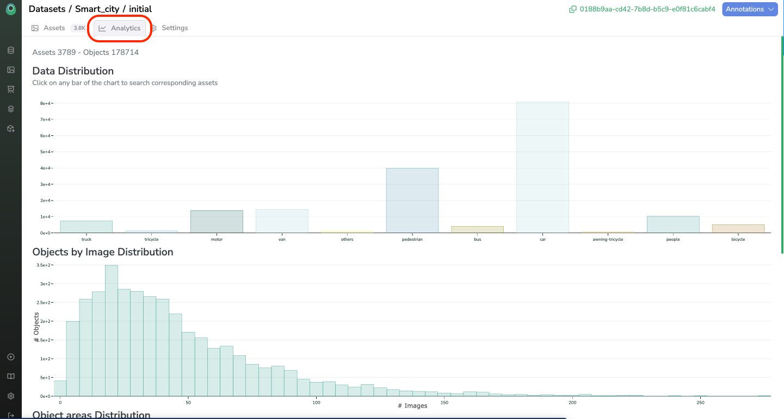Click the people bar in Data Distribution
The height and width of the screenshot is (419, 784).
673,224
